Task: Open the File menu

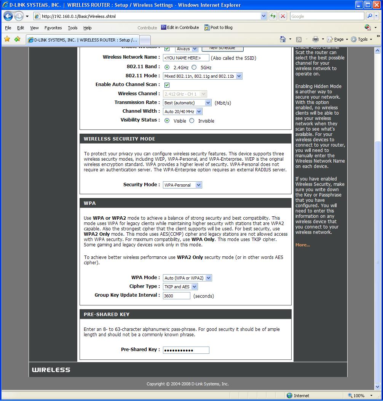Action: [8, 28]
